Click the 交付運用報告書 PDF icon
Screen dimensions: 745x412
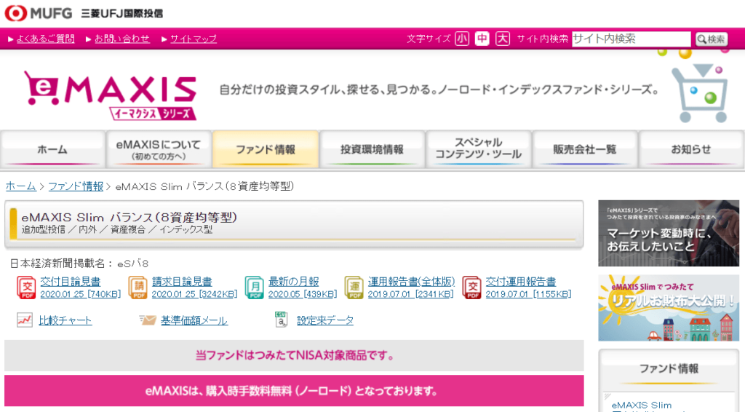(471, 288)
